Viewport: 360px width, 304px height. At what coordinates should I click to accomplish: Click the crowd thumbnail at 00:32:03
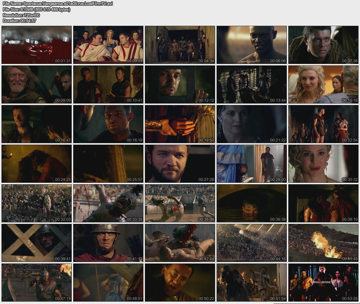[x=37, y=203]
